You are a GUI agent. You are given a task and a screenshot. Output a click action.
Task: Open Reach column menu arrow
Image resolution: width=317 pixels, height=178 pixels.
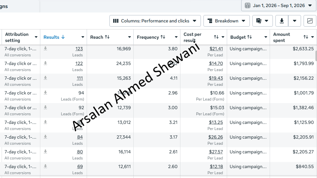129,37
